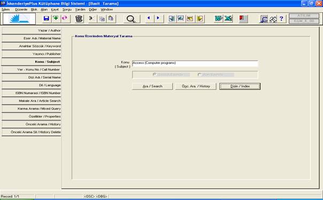The width and height of the screenshot is (323, 200).
Task: Select Dizi Adı / Serial Name tab
Action: 32,77
